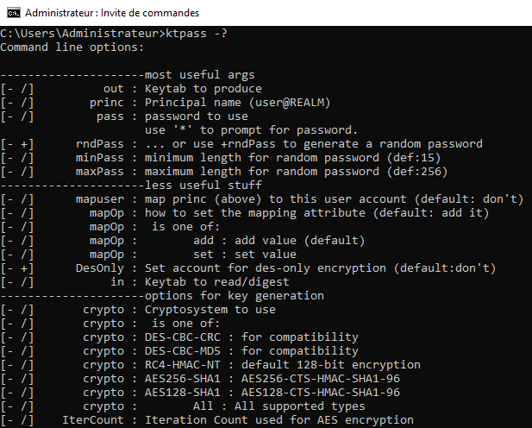Click the '(user@REALM)' text

(x=290, y=103)
